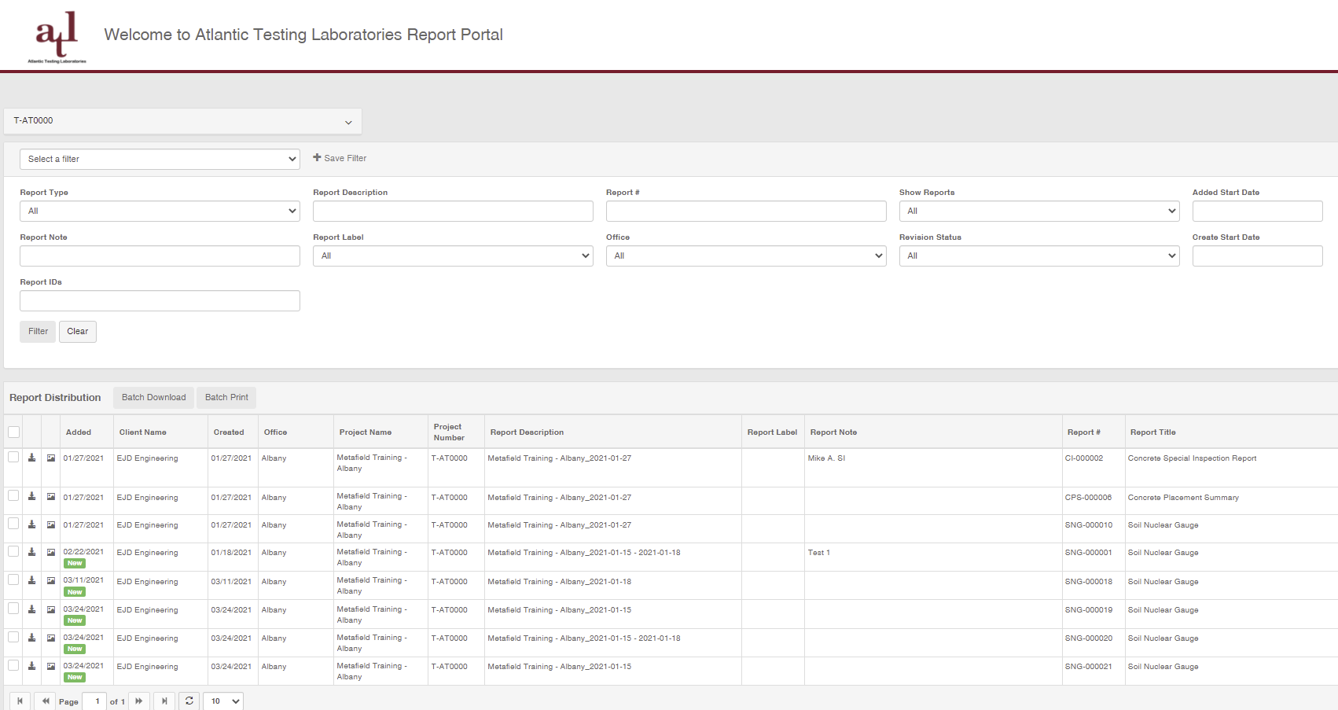Open the Report Type dropdown
The height and width of the screenshot is (710, 1338).
(x=160, y=211)
